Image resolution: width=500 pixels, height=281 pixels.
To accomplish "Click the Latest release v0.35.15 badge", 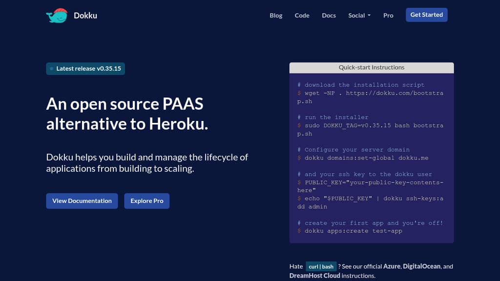I will click(x=86, y=69).
